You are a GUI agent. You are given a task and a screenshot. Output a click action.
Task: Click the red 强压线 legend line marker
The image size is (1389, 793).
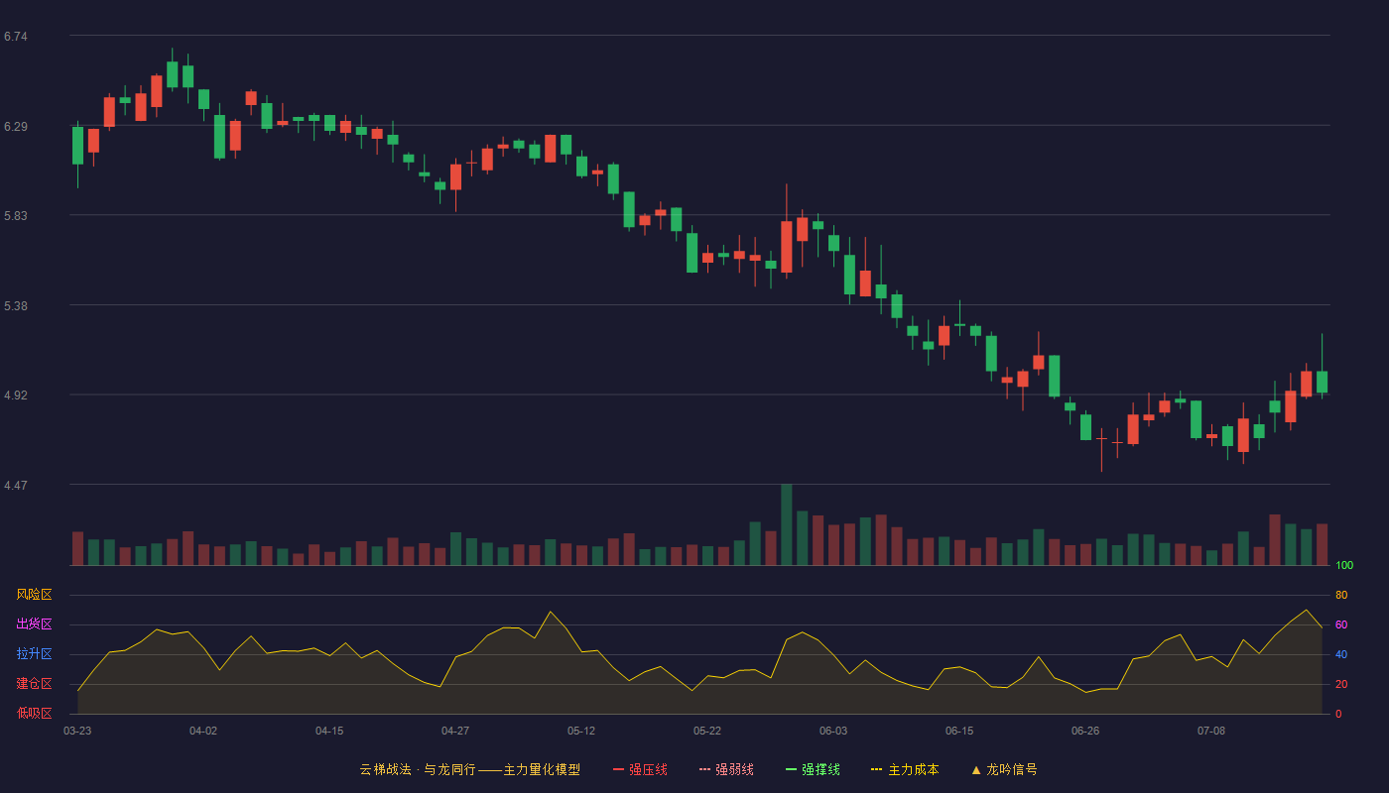(x=618, y=769)
